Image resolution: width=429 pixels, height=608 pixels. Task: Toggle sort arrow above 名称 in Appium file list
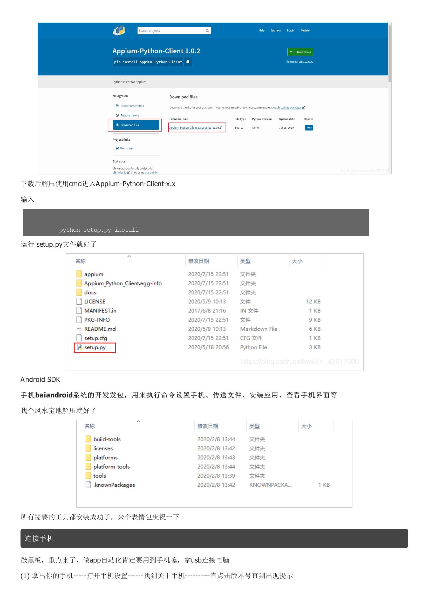click(x=129, y=256)
